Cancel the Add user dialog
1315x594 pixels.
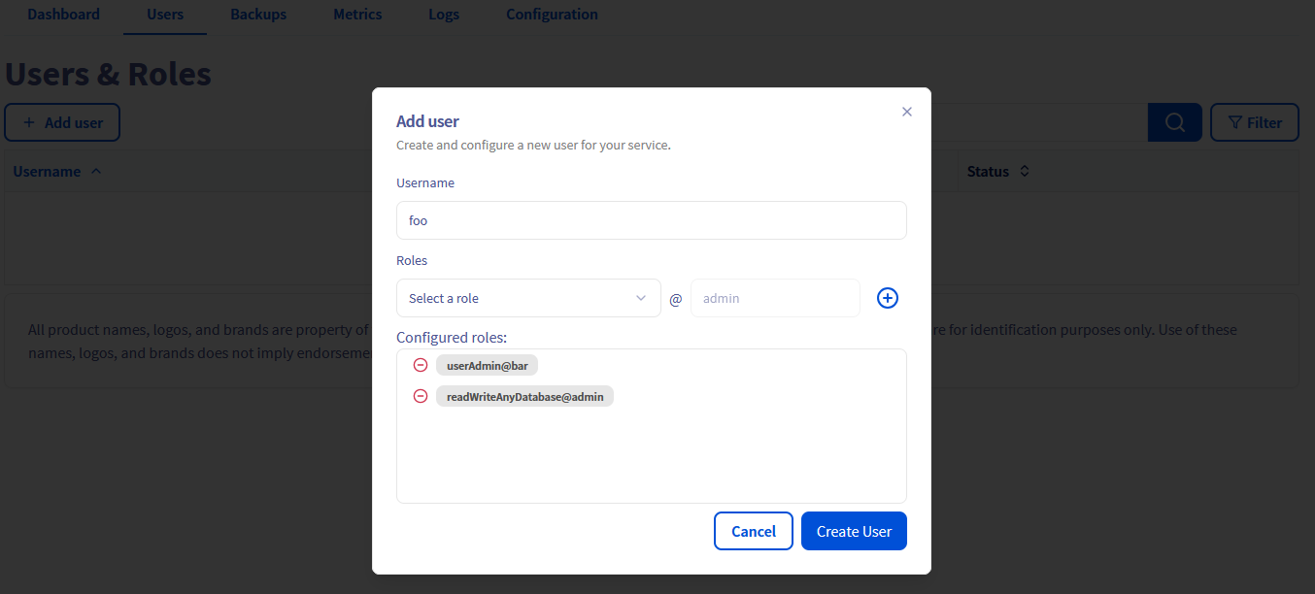(753, 531)
